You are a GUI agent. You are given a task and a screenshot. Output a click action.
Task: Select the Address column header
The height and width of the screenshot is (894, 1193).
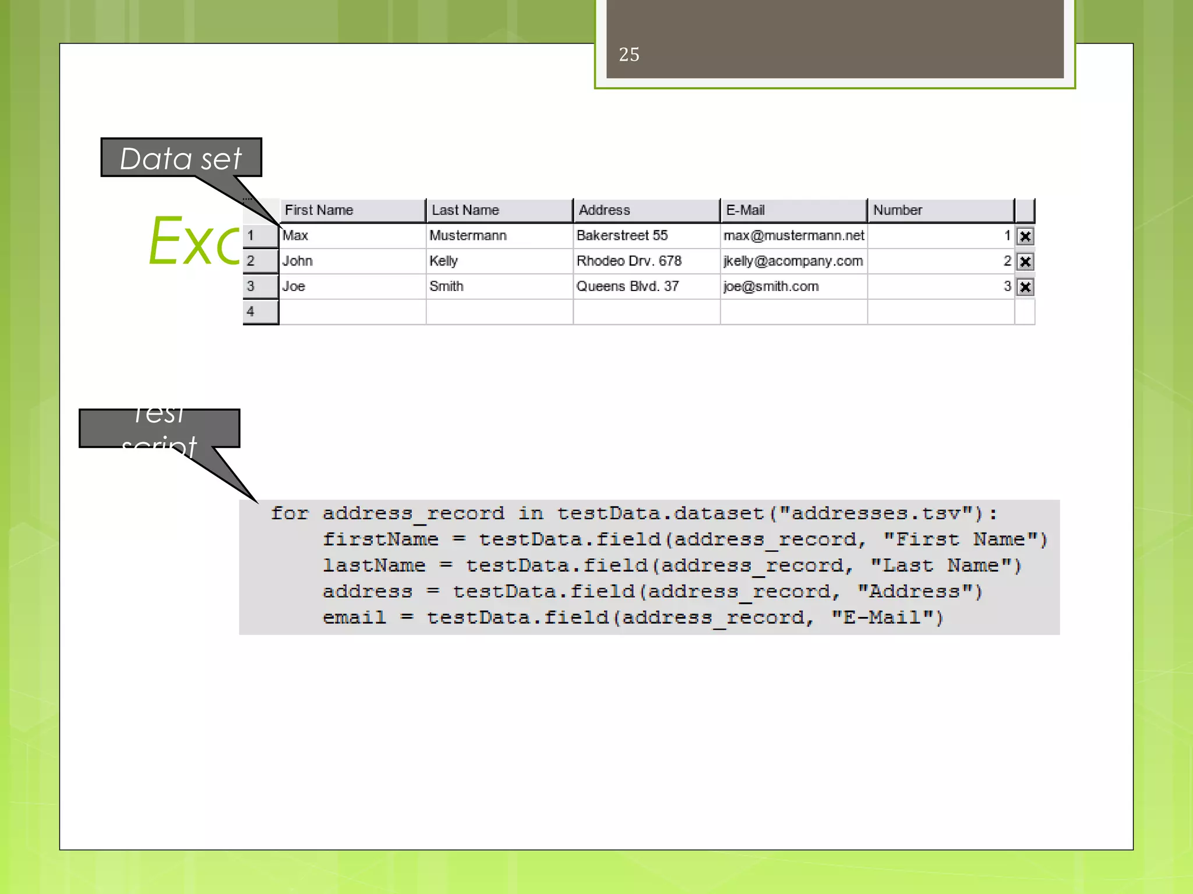coord(647,210)
